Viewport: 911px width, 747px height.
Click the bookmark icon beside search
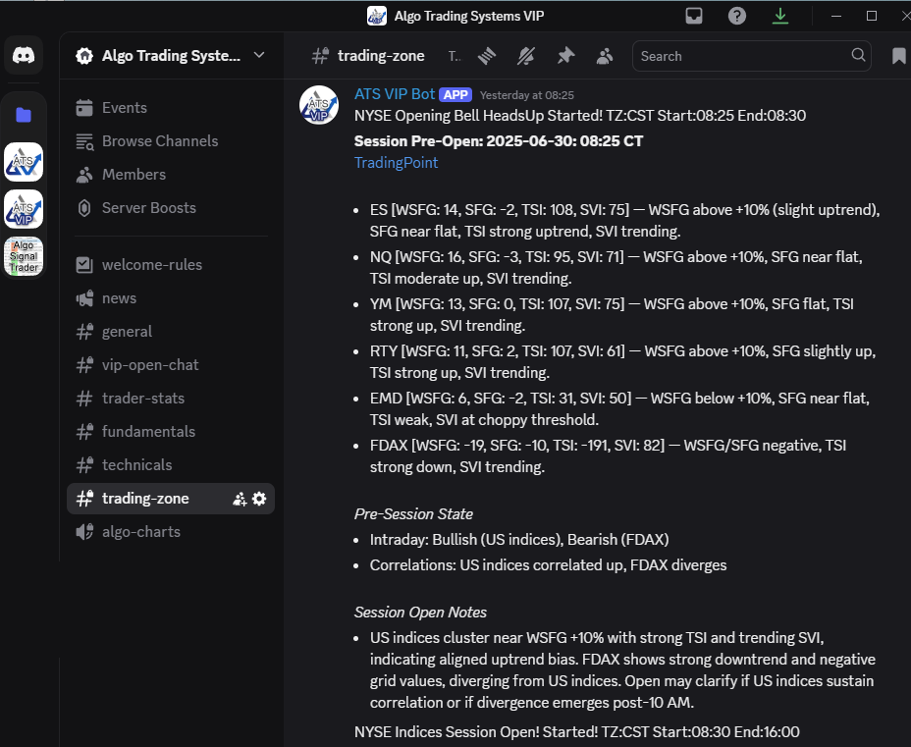(x=898, y=56)
